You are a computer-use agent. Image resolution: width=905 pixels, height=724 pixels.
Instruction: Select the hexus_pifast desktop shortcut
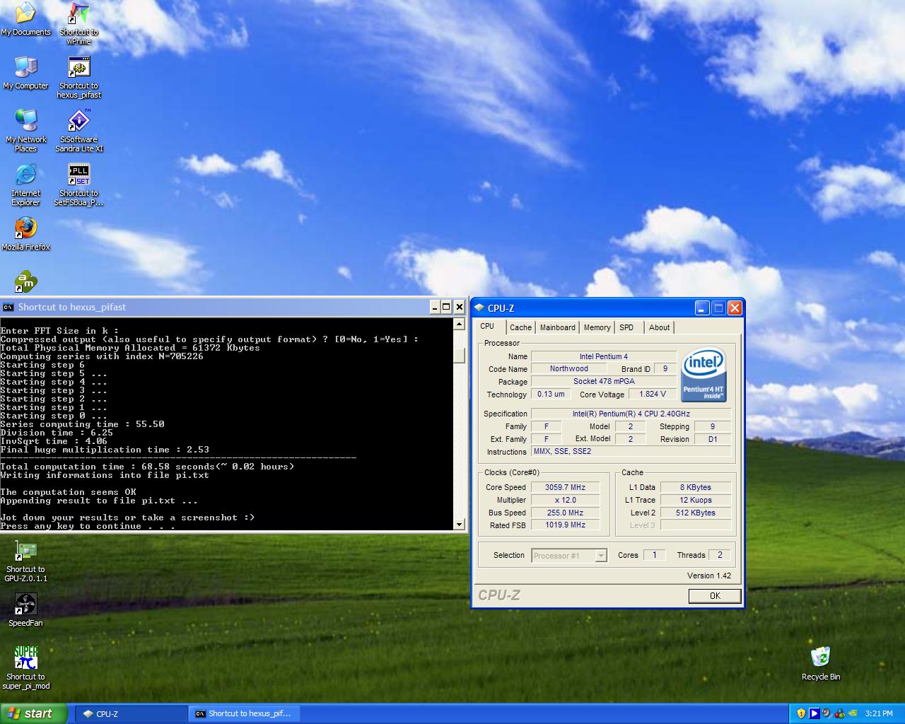tap(78, 77)
